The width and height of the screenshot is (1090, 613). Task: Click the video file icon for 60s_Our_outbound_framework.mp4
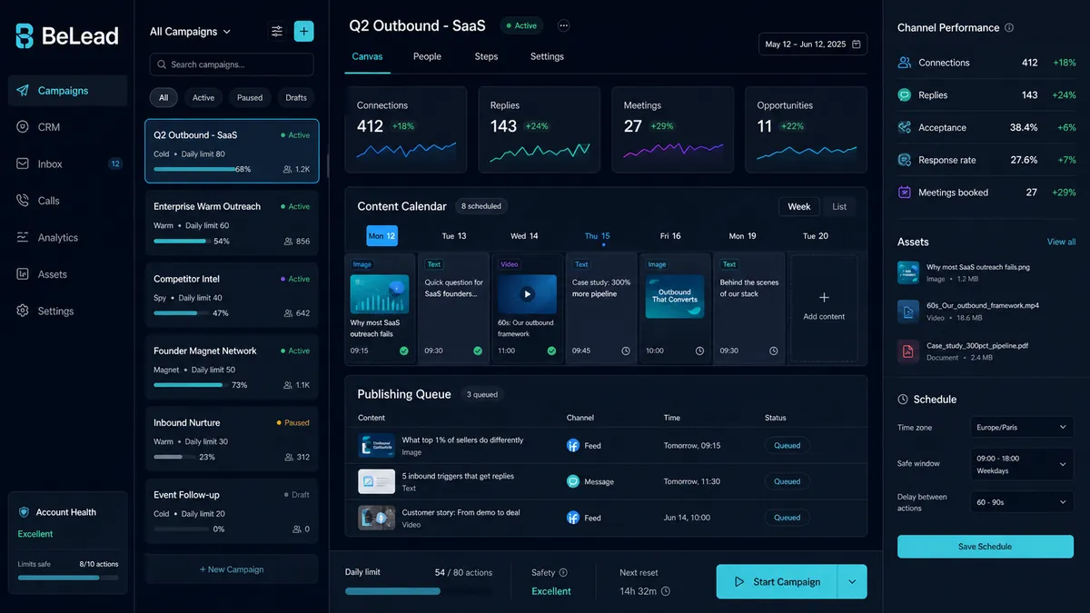[908, 312]
